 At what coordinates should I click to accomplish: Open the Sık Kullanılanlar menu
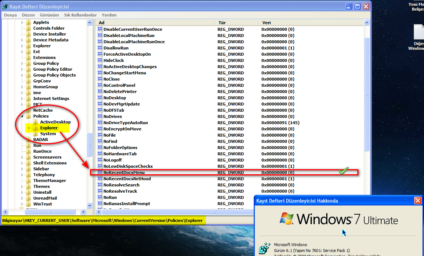coord(80,15)
